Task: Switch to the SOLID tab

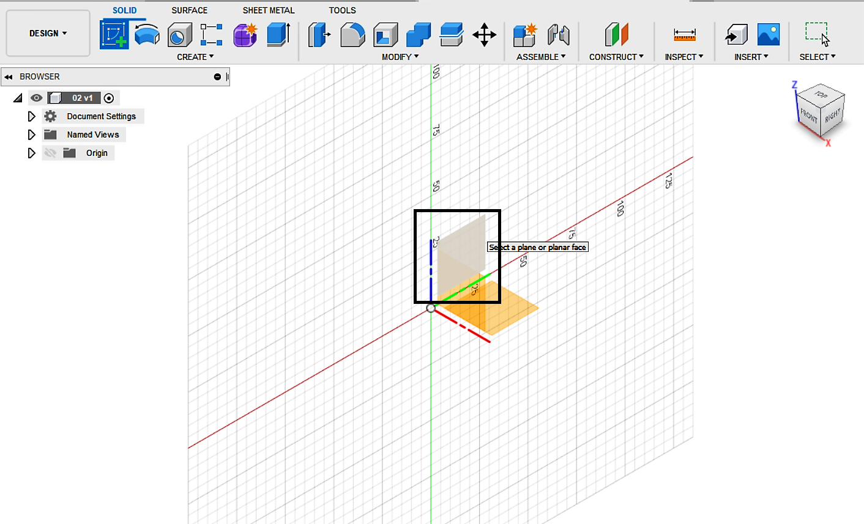Action: pyautogui.click(x=125, y=10)
